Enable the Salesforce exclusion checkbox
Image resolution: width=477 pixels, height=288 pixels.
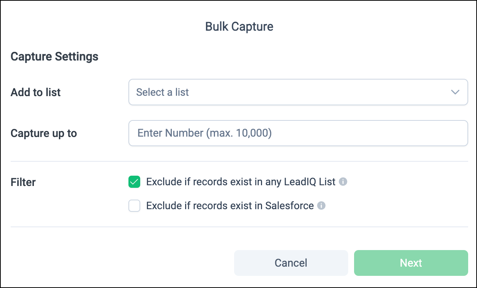(x=134, y=206)
